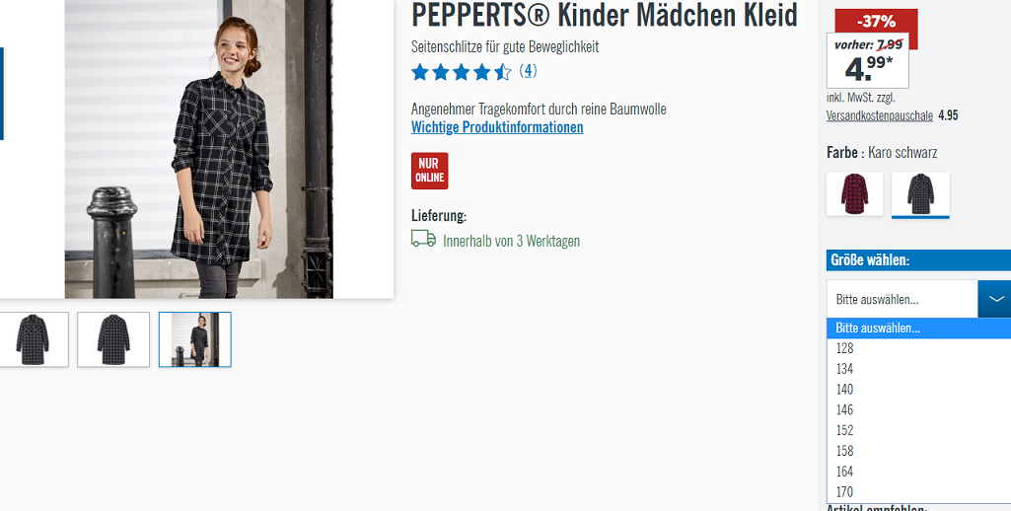Viewport: 1011px width, 511px height.
Task: Click the star rating icons
Action: [462, 72]
